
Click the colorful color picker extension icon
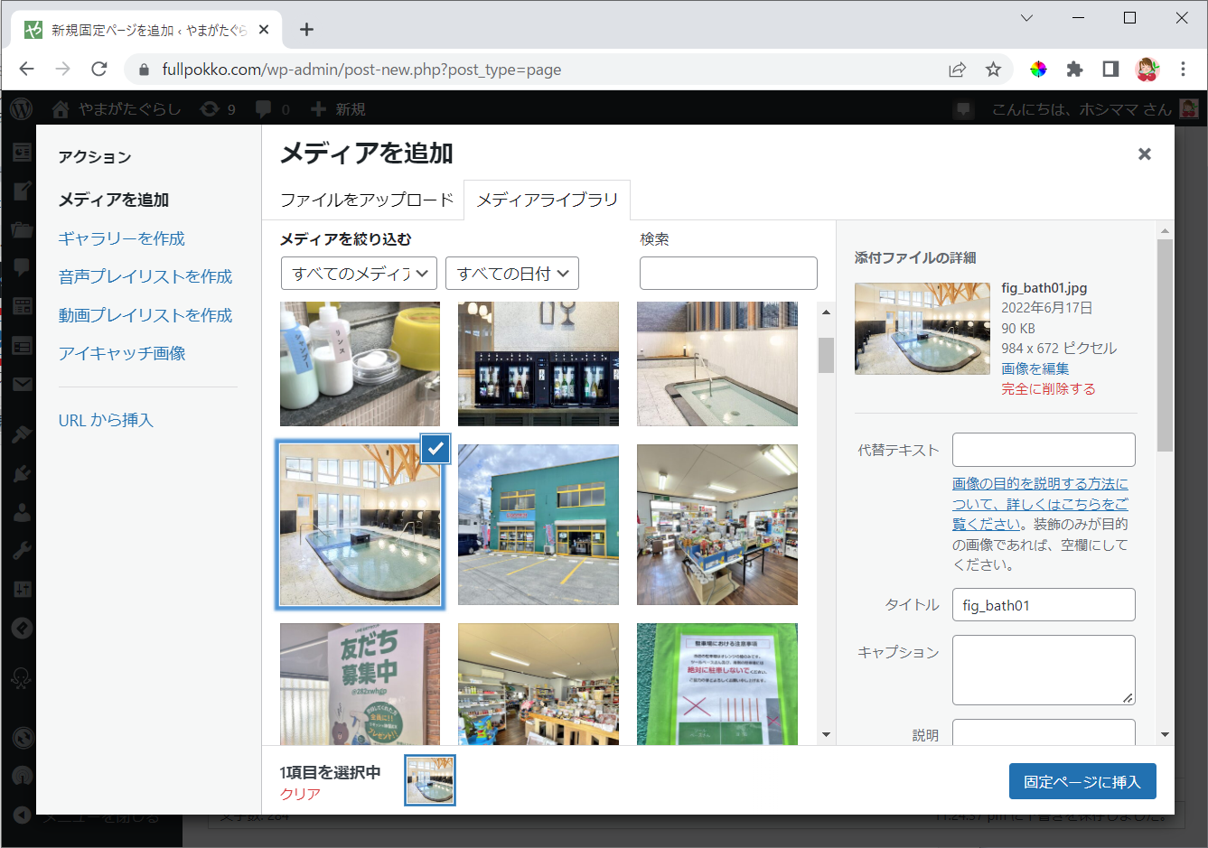1038,70
